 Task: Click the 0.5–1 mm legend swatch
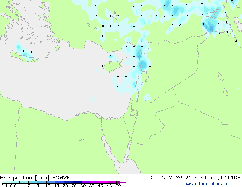(x=15, y=182)
